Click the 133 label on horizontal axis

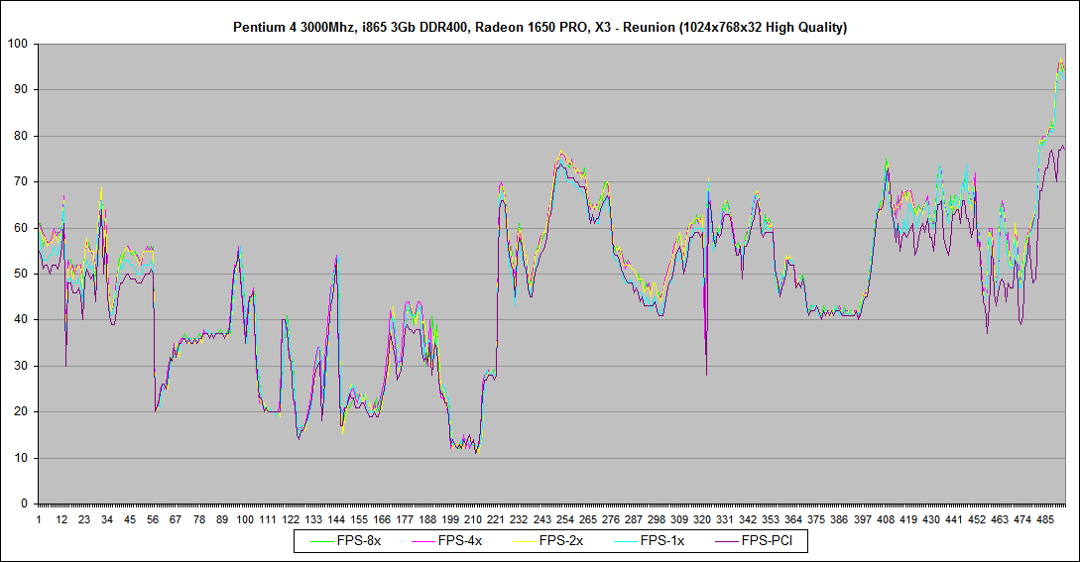(313, 520)
